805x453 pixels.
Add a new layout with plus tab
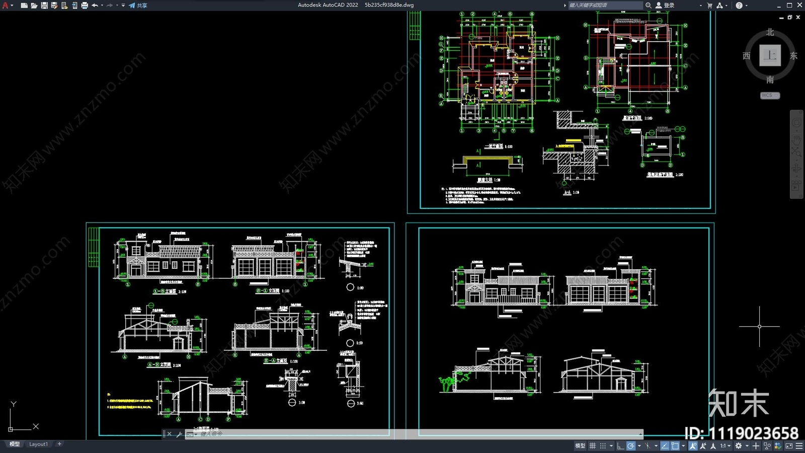tap(59, 444)
